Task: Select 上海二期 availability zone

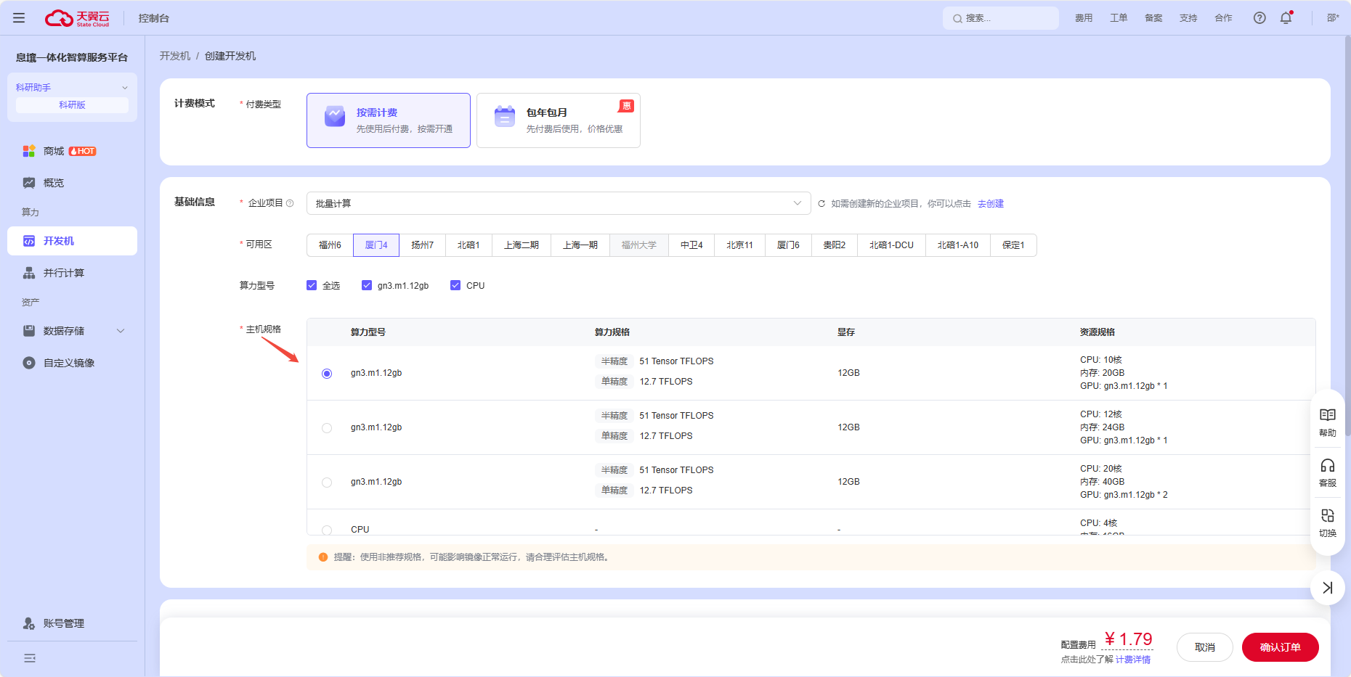Action: [x=522, y=245]
